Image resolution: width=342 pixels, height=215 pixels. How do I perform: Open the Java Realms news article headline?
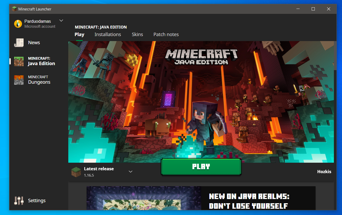tap(249, 201)
